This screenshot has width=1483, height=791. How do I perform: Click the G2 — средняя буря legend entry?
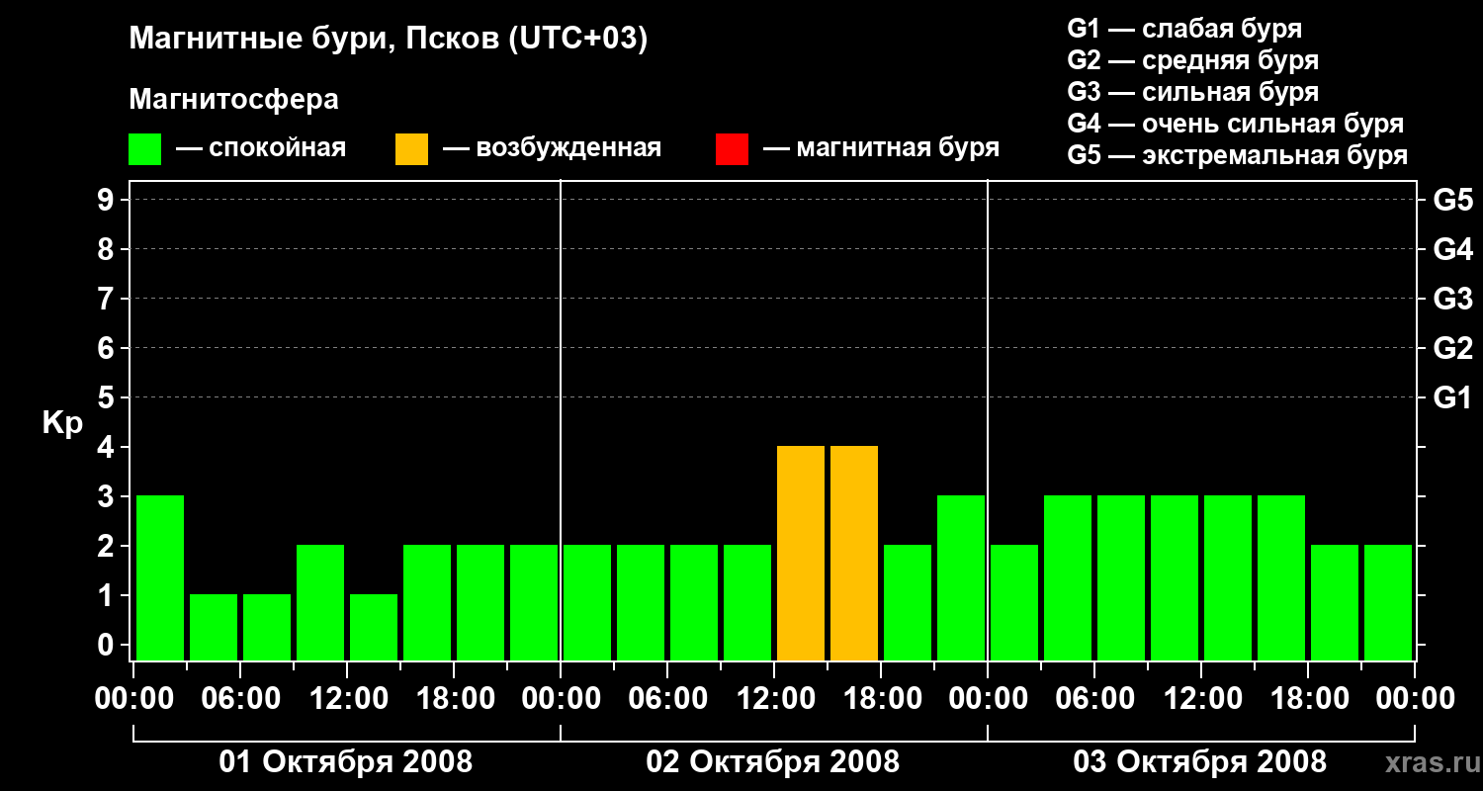1193,60
